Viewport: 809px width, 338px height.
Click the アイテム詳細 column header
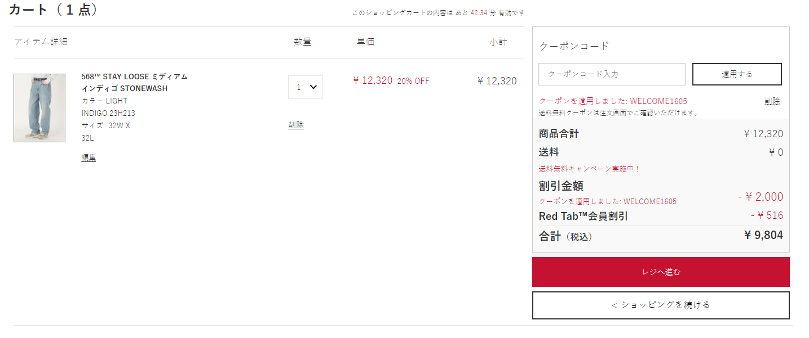click(x=41, y=42)
